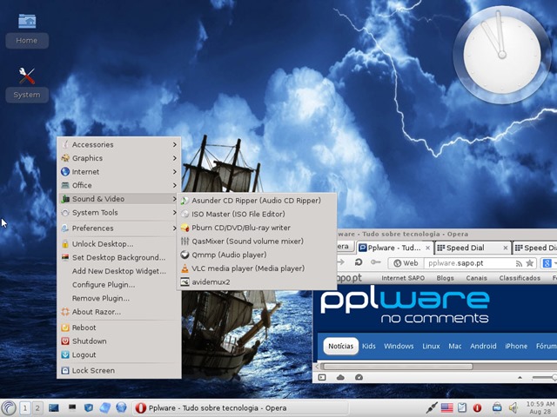Switch to desktop 2 in pager

tap(37, 408)
